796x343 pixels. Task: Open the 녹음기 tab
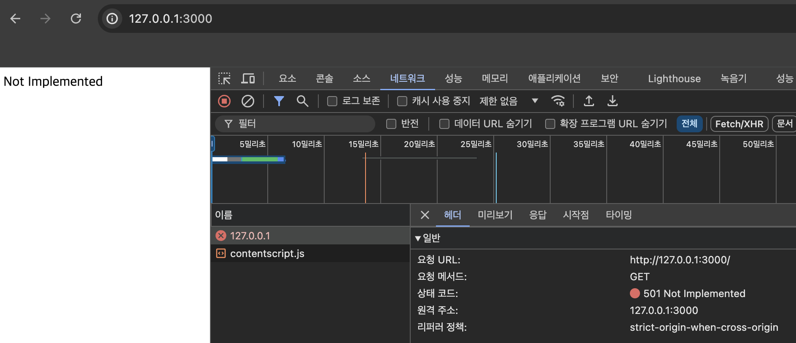tap(734, 78)
